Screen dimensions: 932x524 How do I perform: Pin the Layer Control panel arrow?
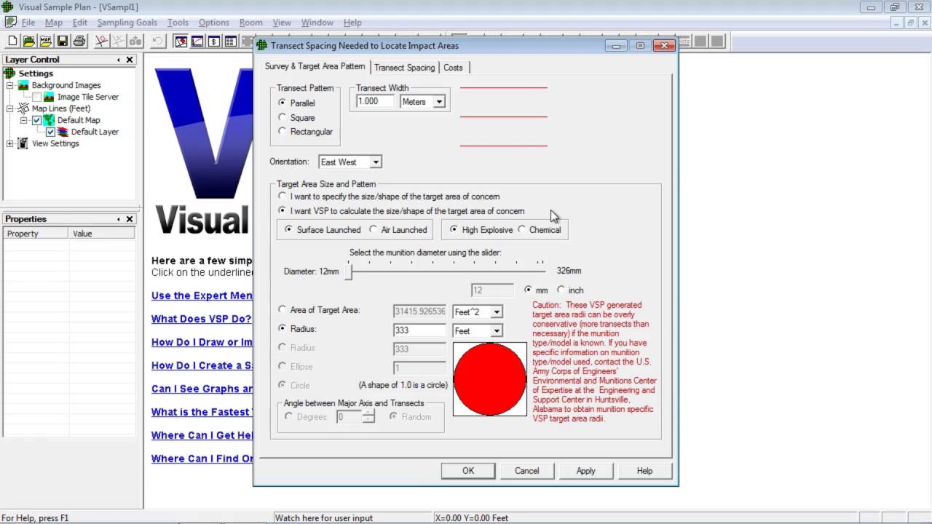[119, 60]
